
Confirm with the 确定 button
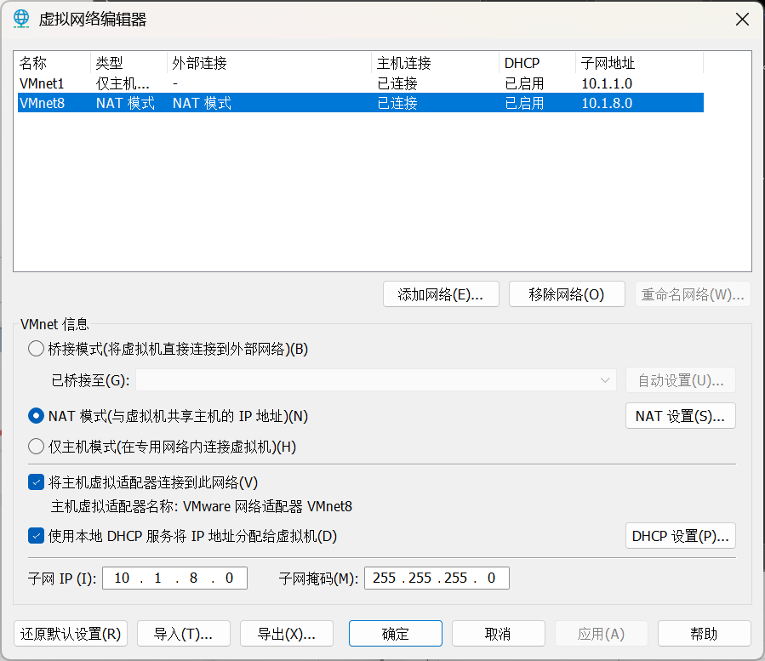pyautogui.click(x=396, y=634)
